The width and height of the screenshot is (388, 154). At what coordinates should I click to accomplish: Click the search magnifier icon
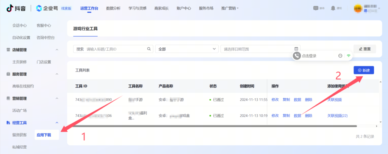tap(149, 49)
